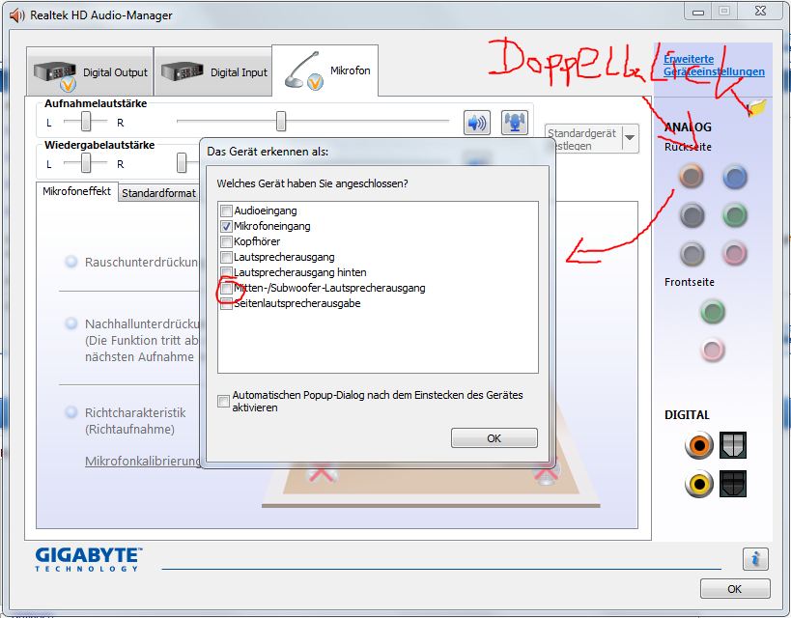Close the Realtek HD Audio-Manager window
Screen dimensions: 791x618
pos(761,11)
